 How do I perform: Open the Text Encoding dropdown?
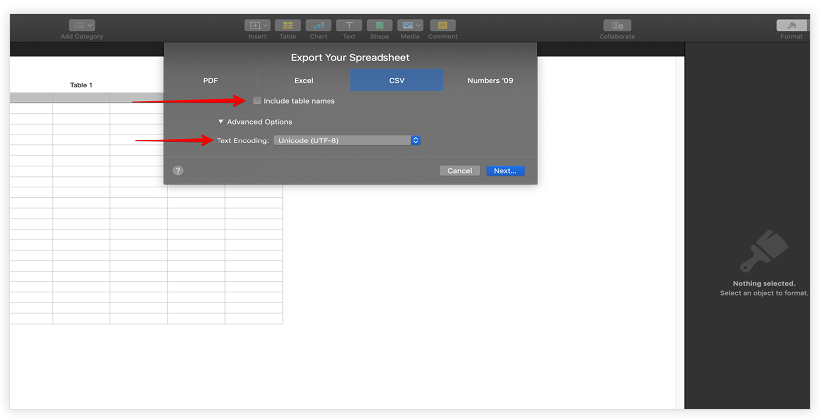coord(347,140)
